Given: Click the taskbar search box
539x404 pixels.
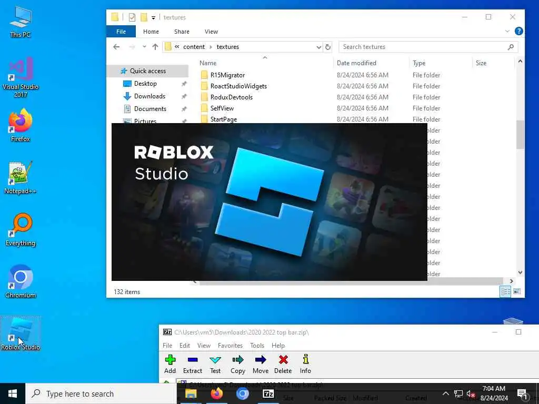Looking at the screenshot, I should [101, 393].
